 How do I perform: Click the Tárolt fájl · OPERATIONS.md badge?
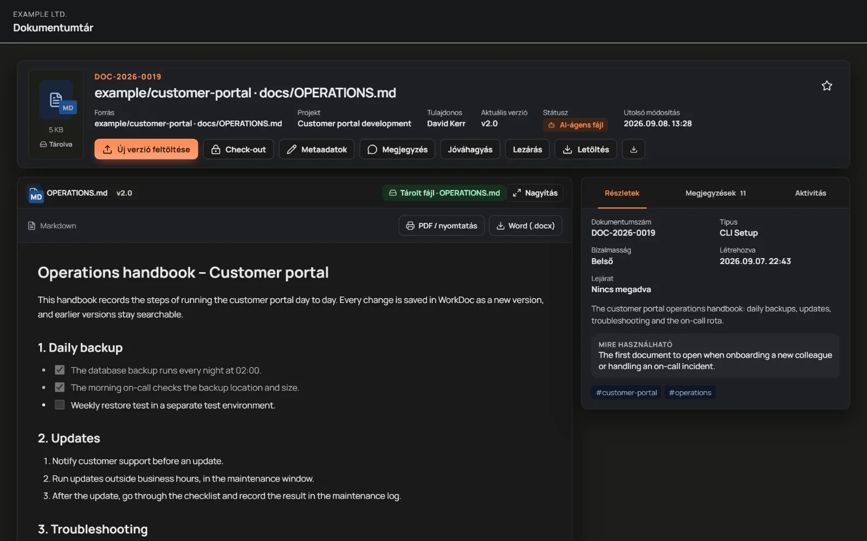(x=444, y=193)
